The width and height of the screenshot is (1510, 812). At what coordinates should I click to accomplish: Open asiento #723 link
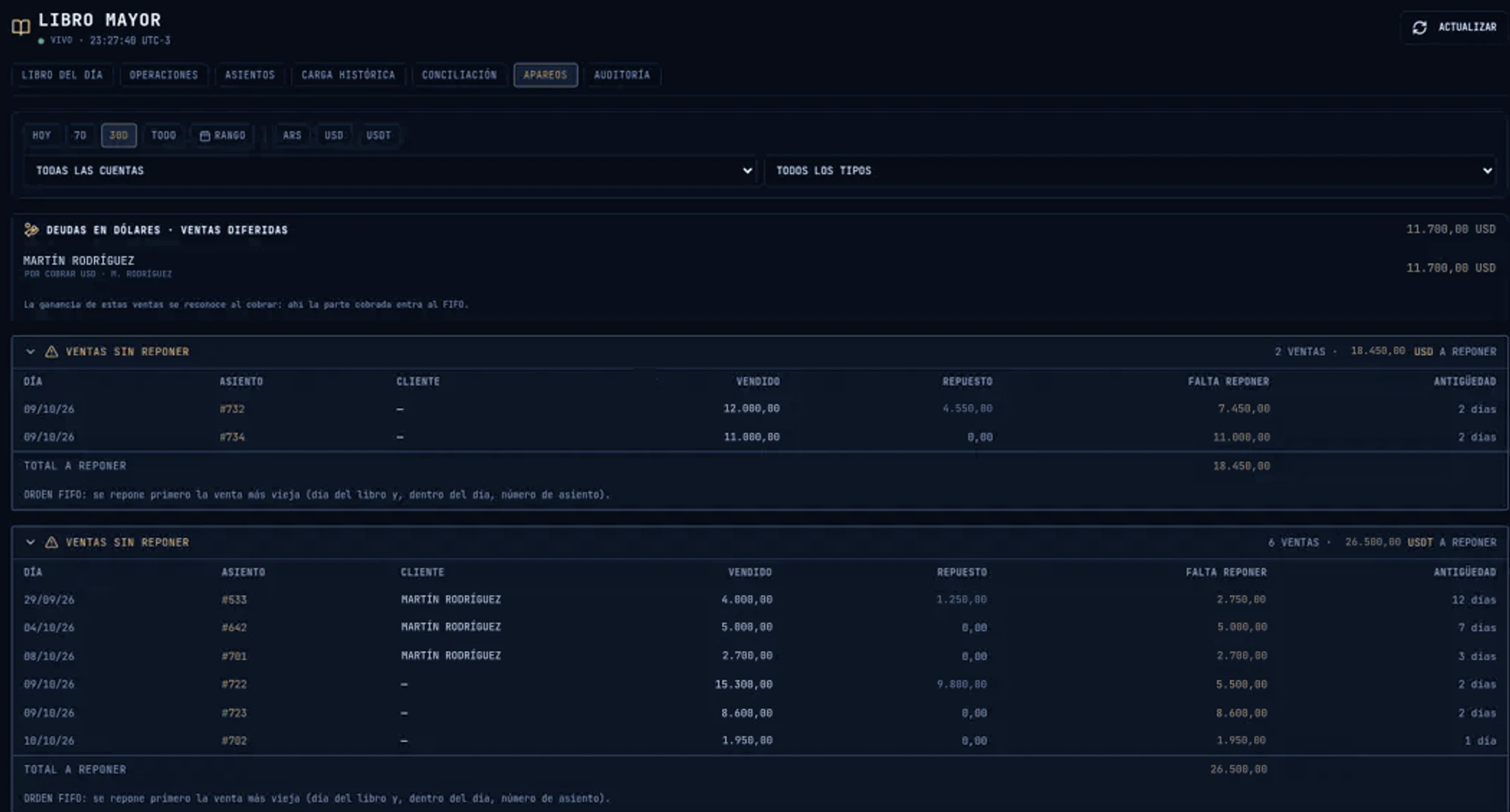(234, 713)
